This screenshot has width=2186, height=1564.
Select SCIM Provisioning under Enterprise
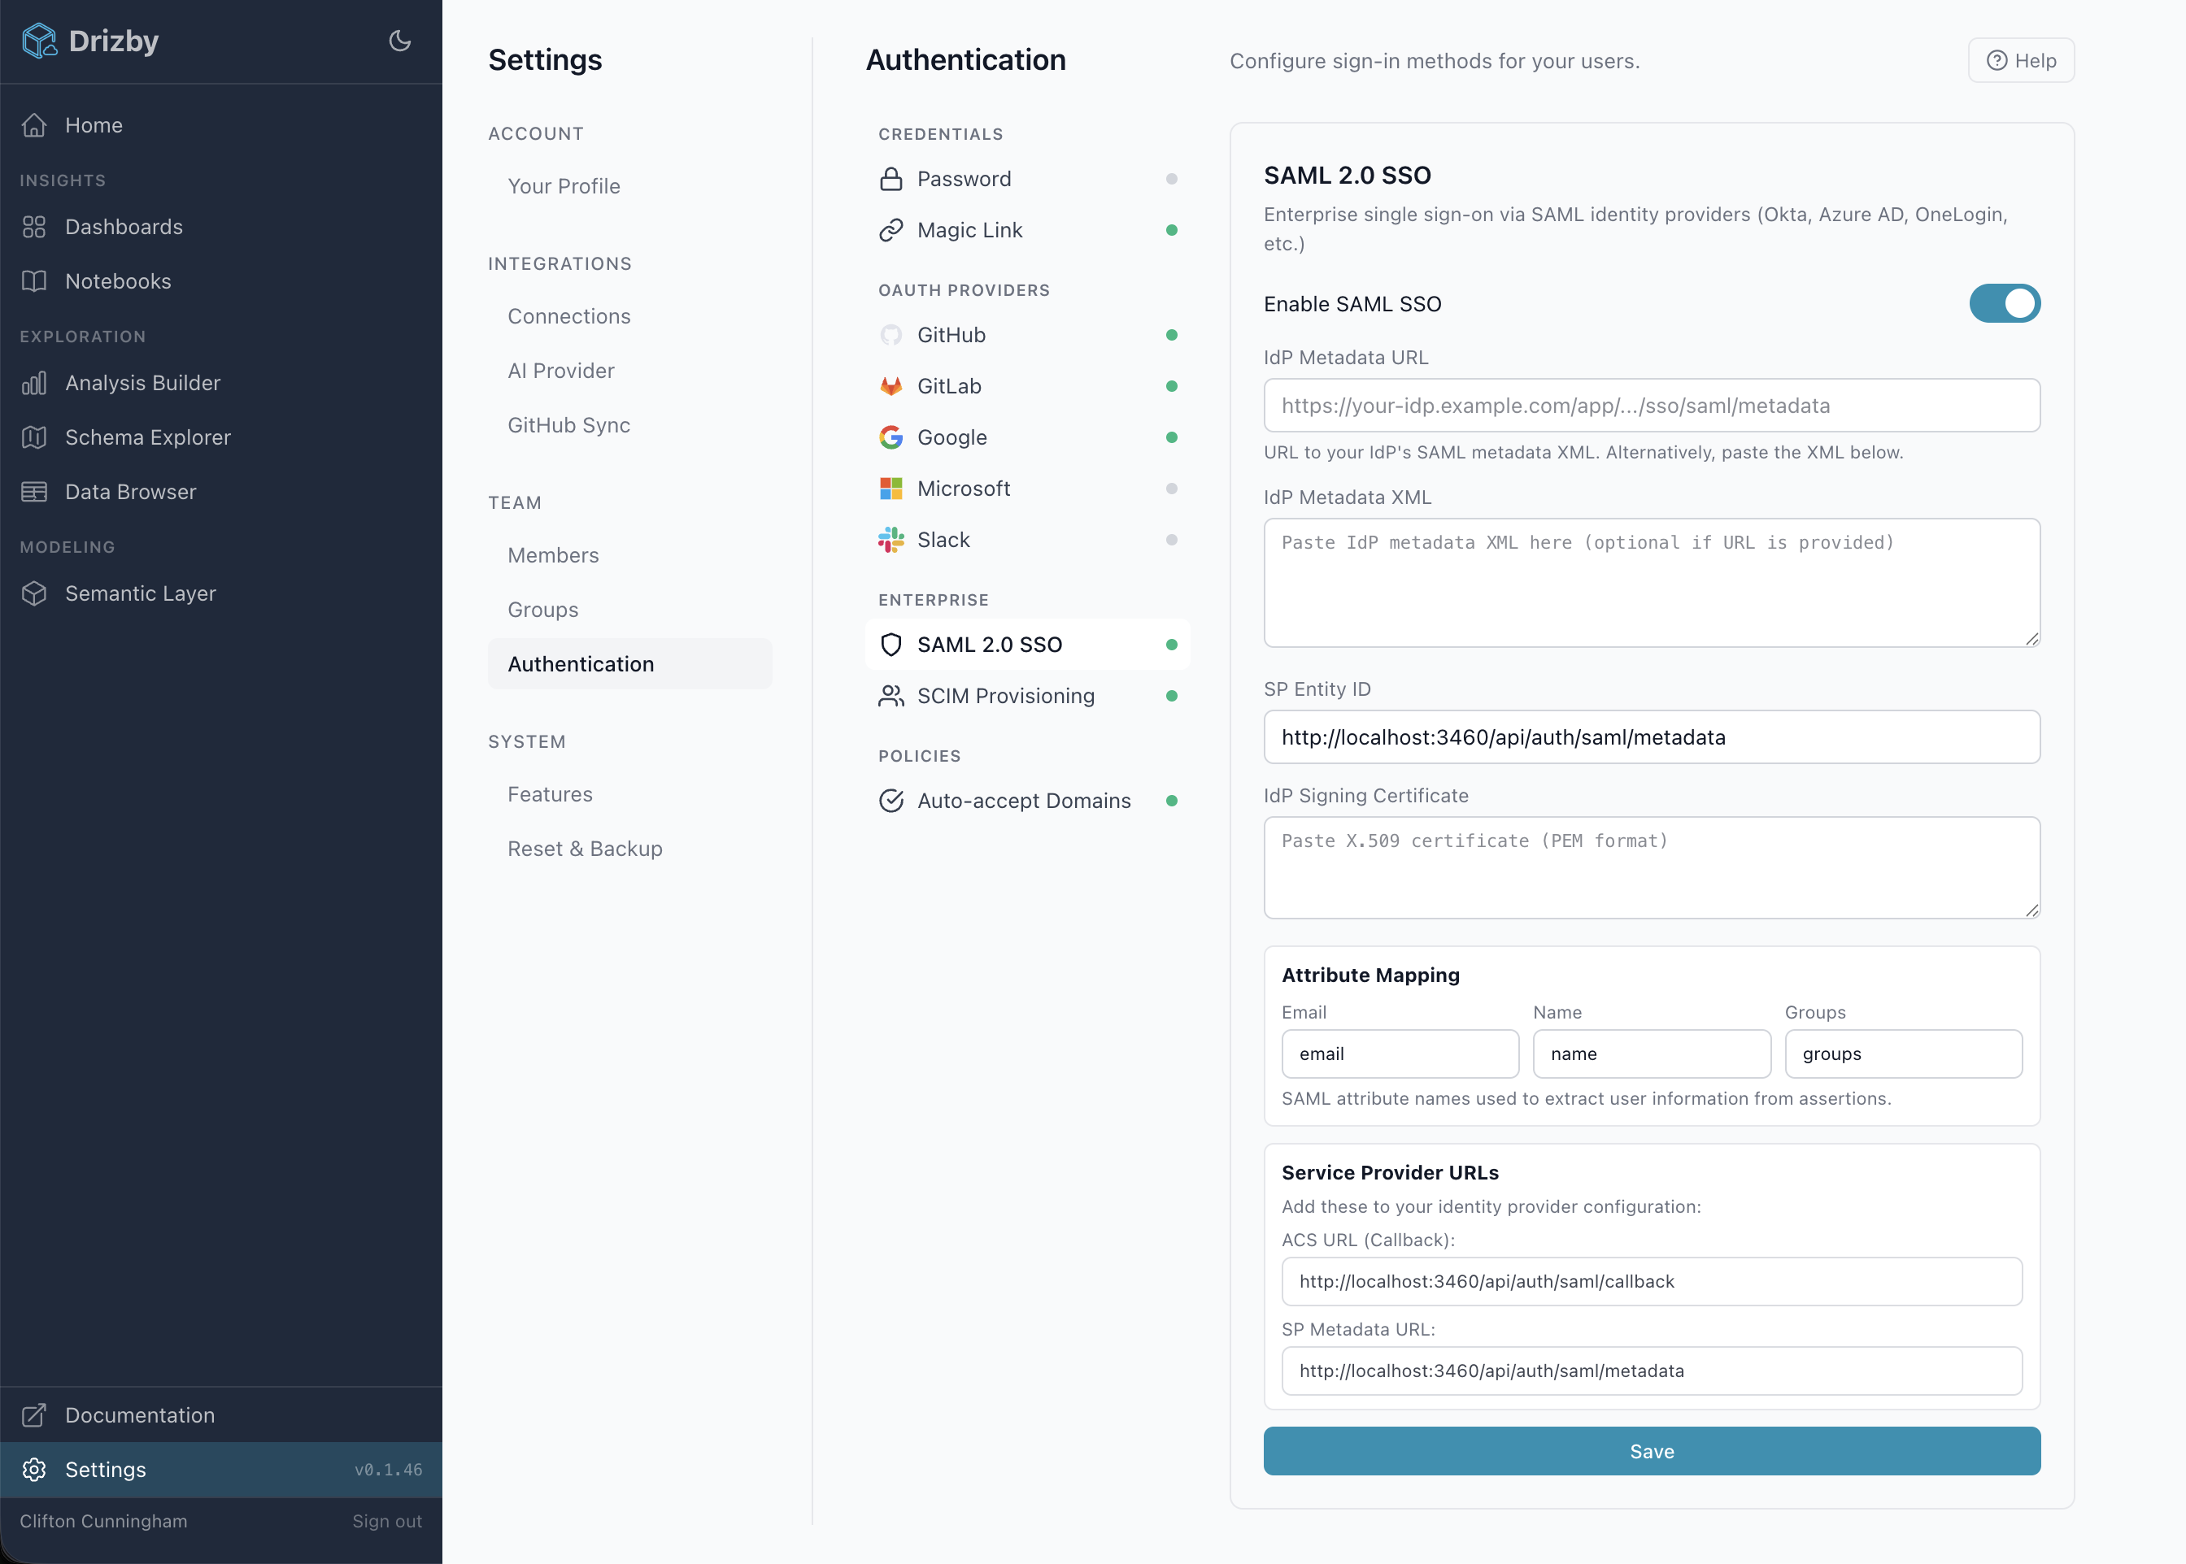[1006, 695]
